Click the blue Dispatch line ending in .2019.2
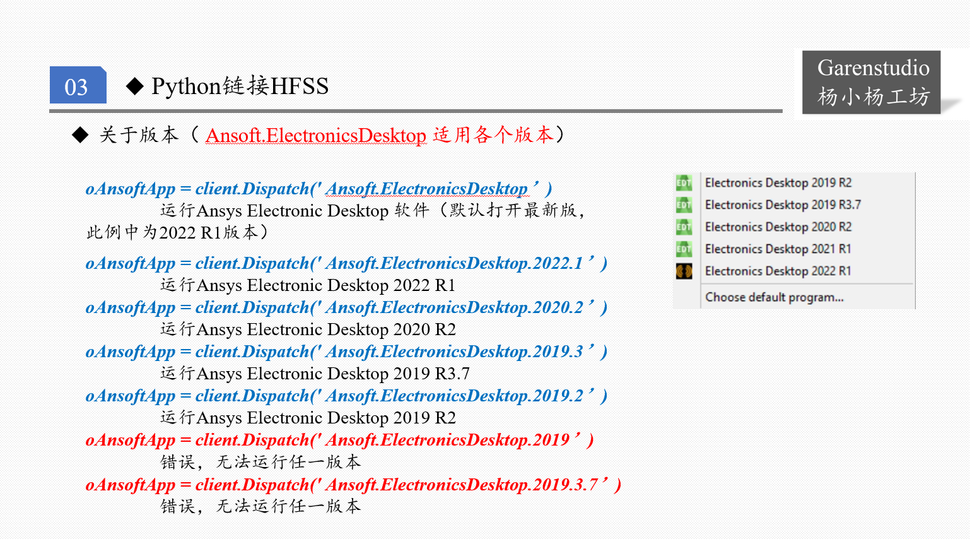The width and height of the screenshot is (970, 539). coord(346,396)
